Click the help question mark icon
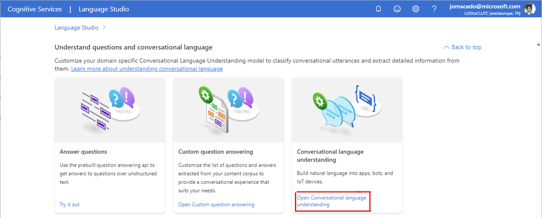This screenshot has height=218, width=542. 434,9
